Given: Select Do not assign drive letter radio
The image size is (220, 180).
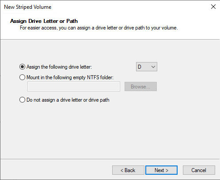Looking at the screenshot, I should (22, 100).
